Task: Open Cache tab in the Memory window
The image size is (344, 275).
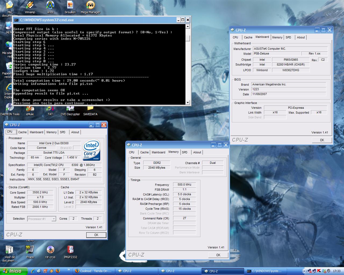Action: point(144,152)
